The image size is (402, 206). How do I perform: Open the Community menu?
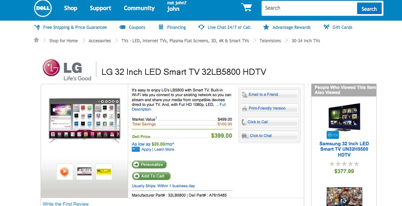139,8
